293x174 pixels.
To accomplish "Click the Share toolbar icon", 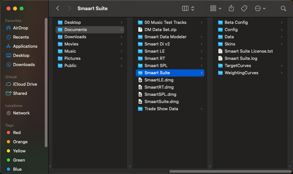I will 231,9.
